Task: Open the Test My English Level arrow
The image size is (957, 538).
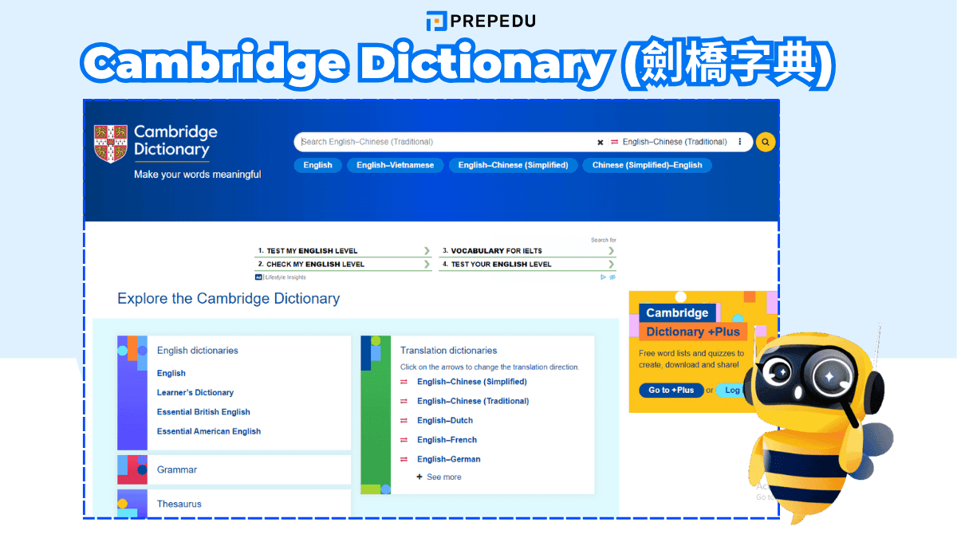Action: [427, 251]
